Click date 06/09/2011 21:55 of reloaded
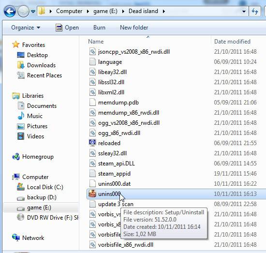 point(235,143)
